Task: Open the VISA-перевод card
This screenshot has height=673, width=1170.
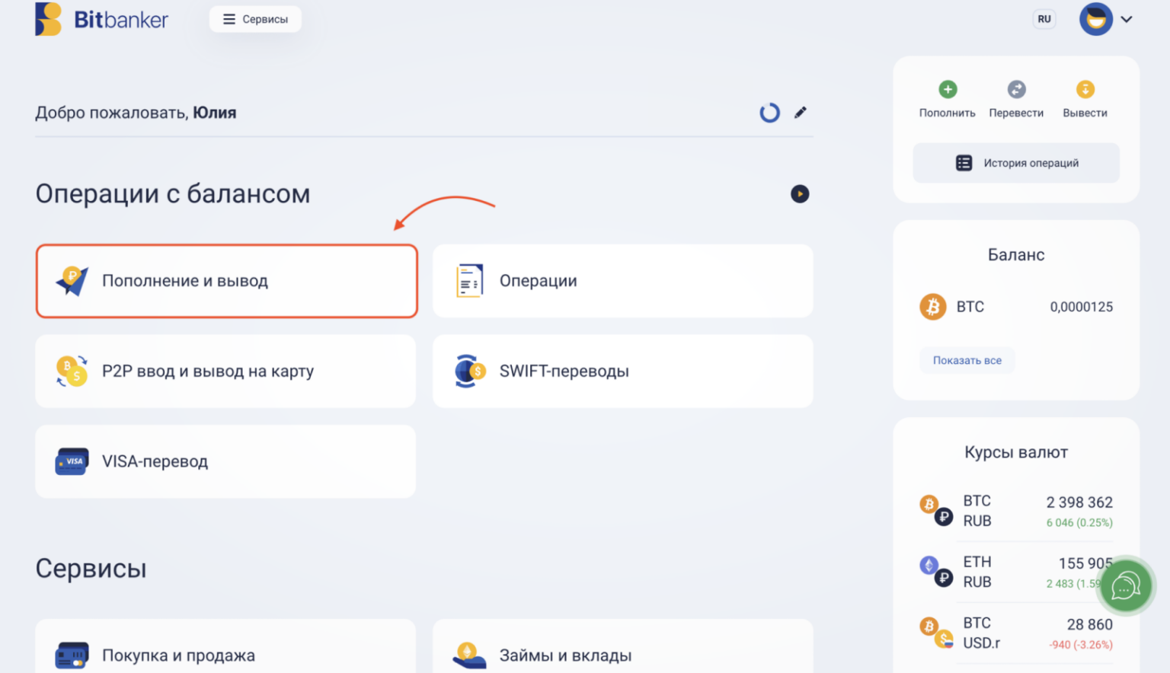Action: [x=225, y=461]
